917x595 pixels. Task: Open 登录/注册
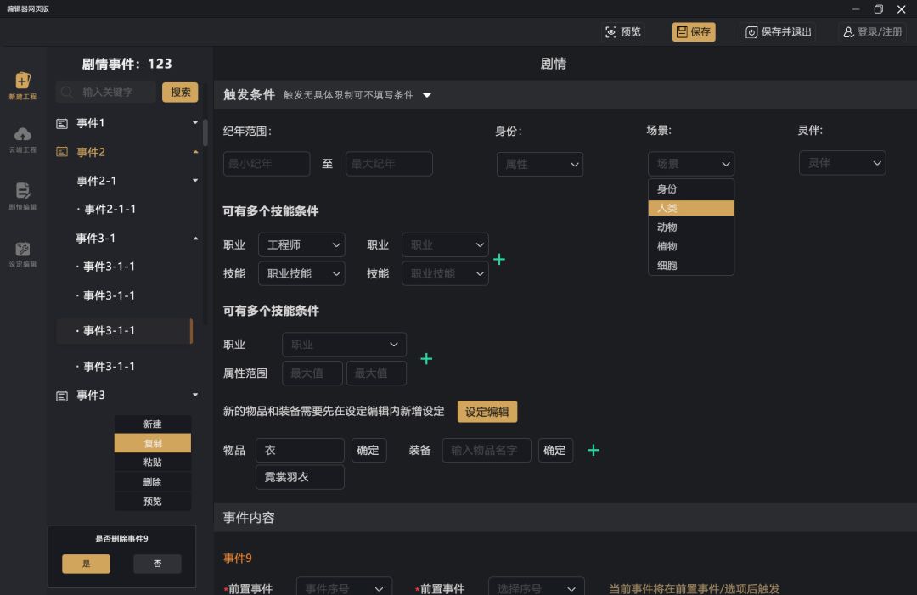click(872, 32)
